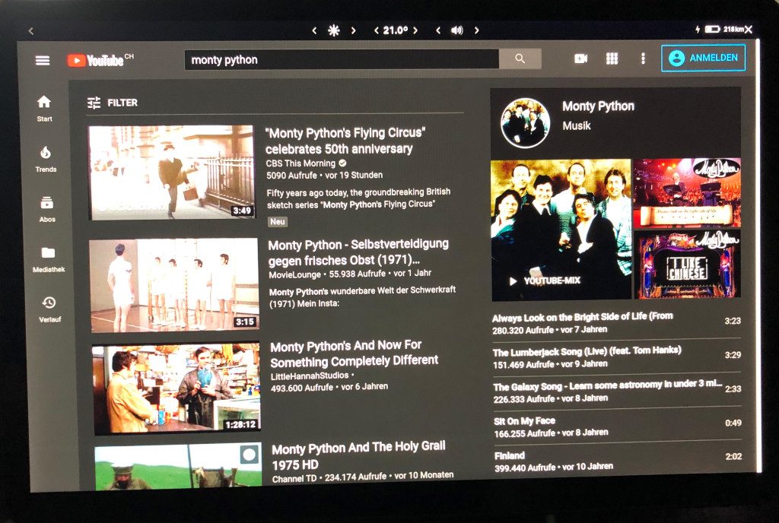Click the fan climate icon
Screen dimensions: 779x523
click(x=334, y=30)
